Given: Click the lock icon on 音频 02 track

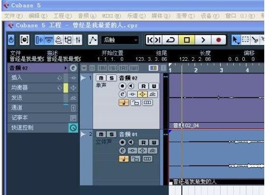Looking at the screenshot, I should pyautogui.click(x=136, y=103).
